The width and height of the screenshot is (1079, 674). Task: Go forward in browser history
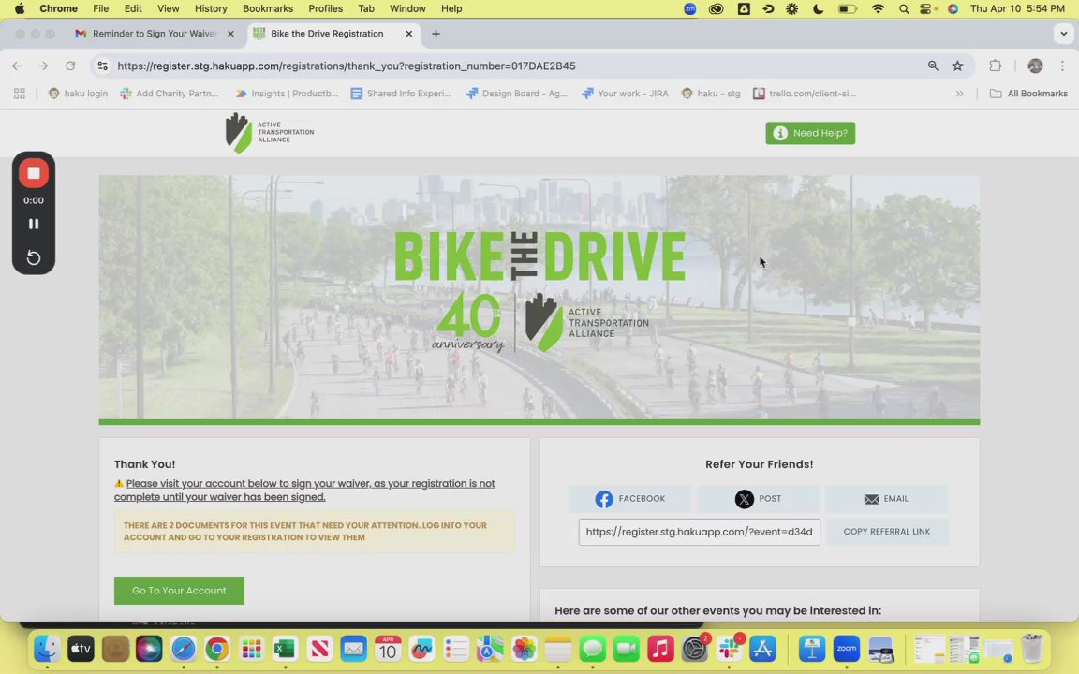coord(43,66)
